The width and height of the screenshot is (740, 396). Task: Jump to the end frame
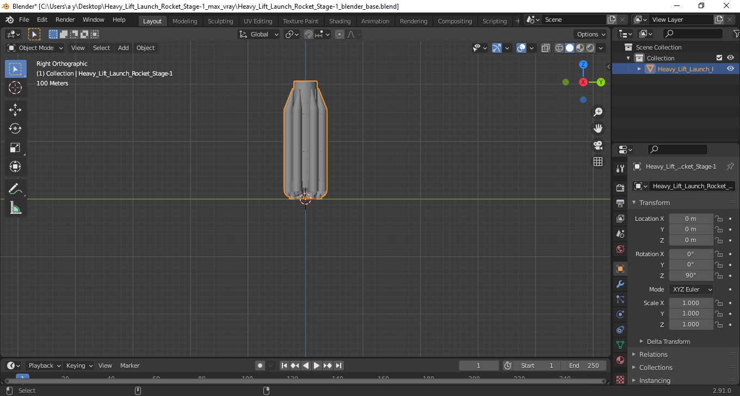[x=338, y=366]
